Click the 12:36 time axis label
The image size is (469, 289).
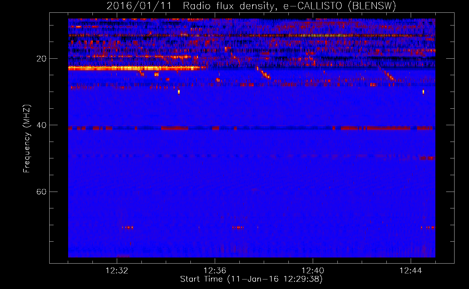215,271
